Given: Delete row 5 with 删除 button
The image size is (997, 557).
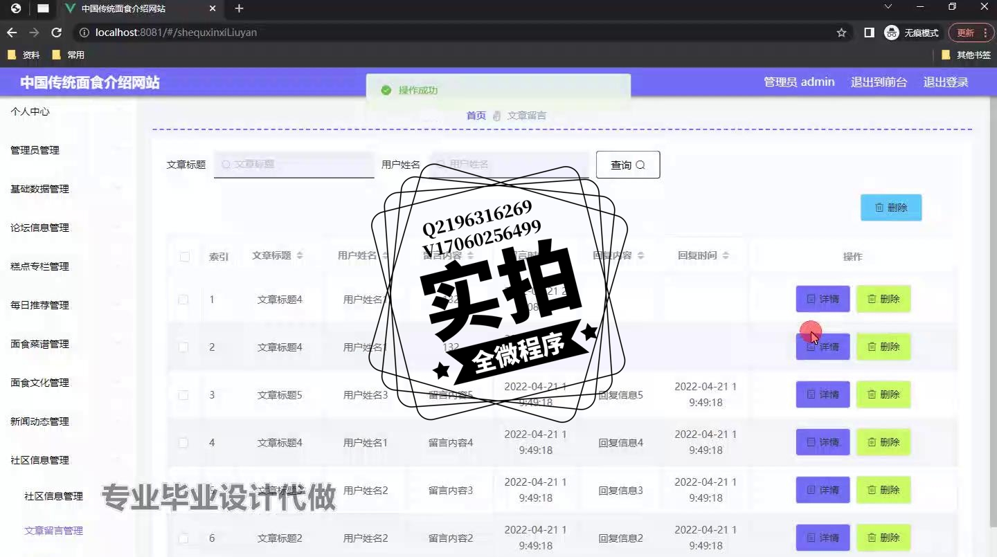Looking at the screenshot, I should pos(883,490).
